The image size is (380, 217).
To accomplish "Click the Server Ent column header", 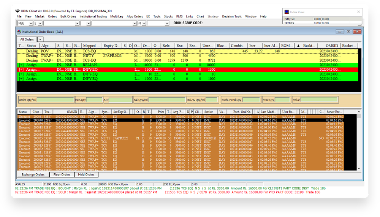I will [334, 112].
